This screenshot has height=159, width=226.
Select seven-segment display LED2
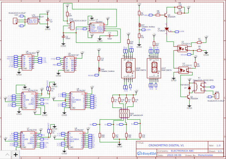(x=128, y=68)
